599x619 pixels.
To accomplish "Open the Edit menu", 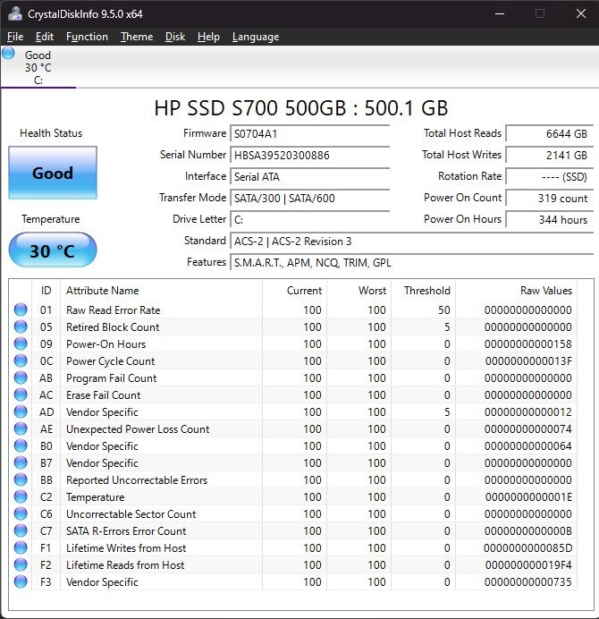I will click(x=44, y=37).
